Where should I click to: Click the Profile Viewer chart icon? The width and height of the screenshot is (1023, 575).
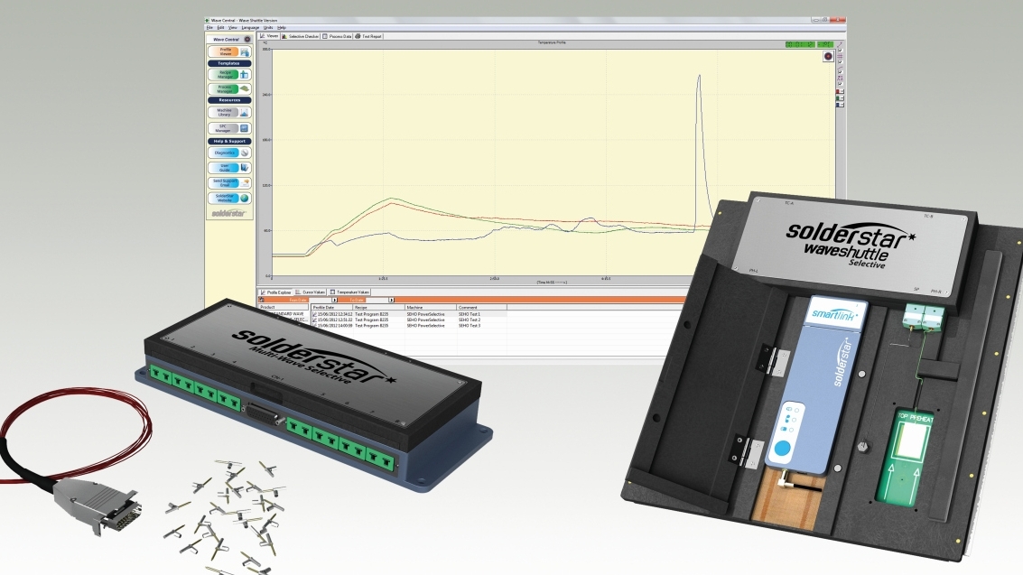(244, 51)
